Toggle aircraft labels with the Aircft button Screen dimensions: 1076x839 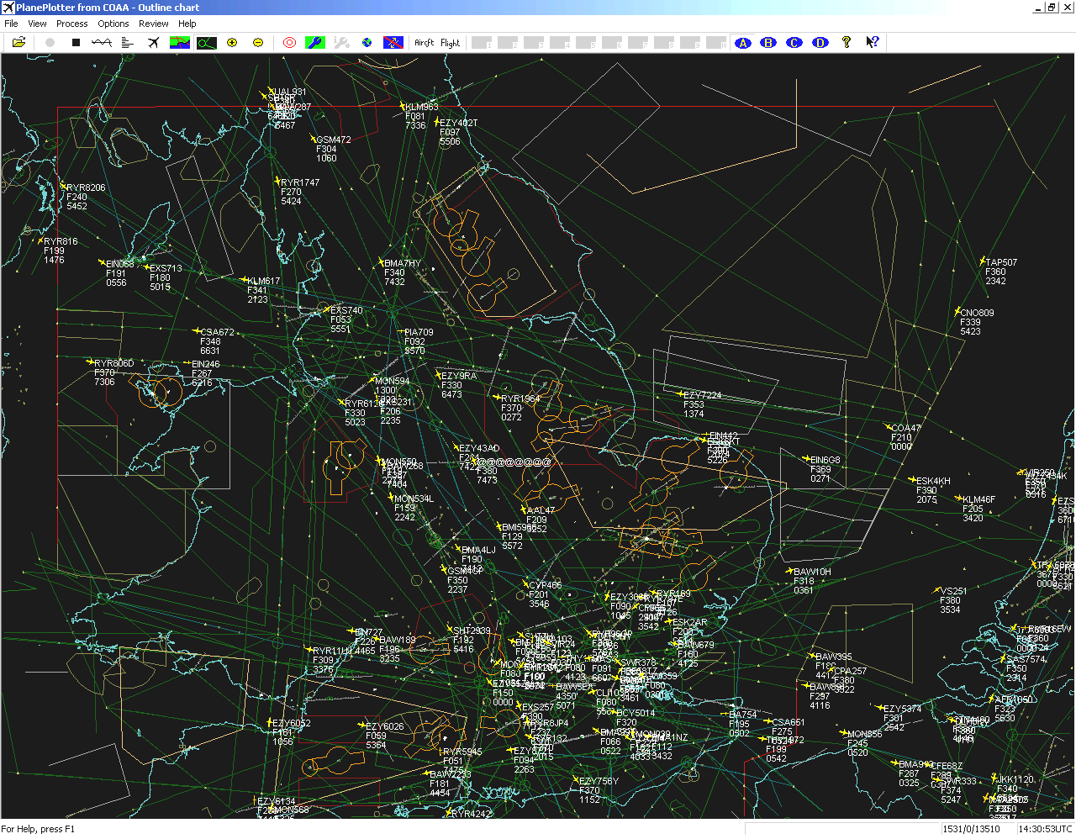pyautogui.click(x=423, y=42)
